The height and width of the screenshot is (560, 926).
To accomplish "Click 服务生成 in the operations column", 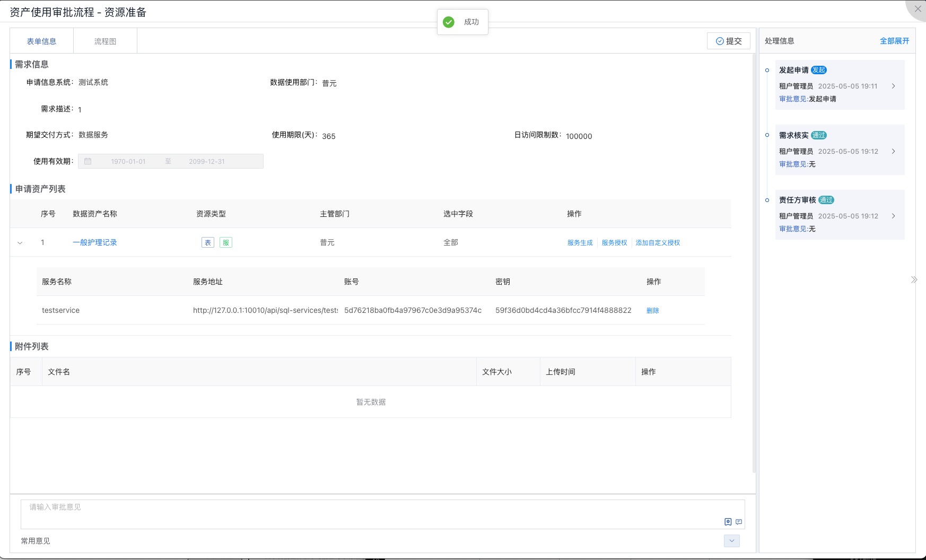I will pyautogui.click(x=580, y=242).
